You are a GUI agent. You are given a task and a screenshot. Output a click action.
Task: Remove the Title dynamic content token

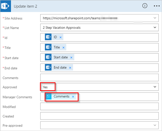[x=63, y=48]
